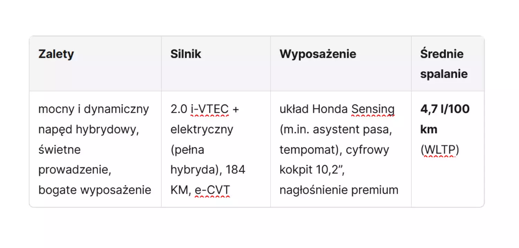
Task: Click the text napęd hybrydowy
Action: coord(89,129)
